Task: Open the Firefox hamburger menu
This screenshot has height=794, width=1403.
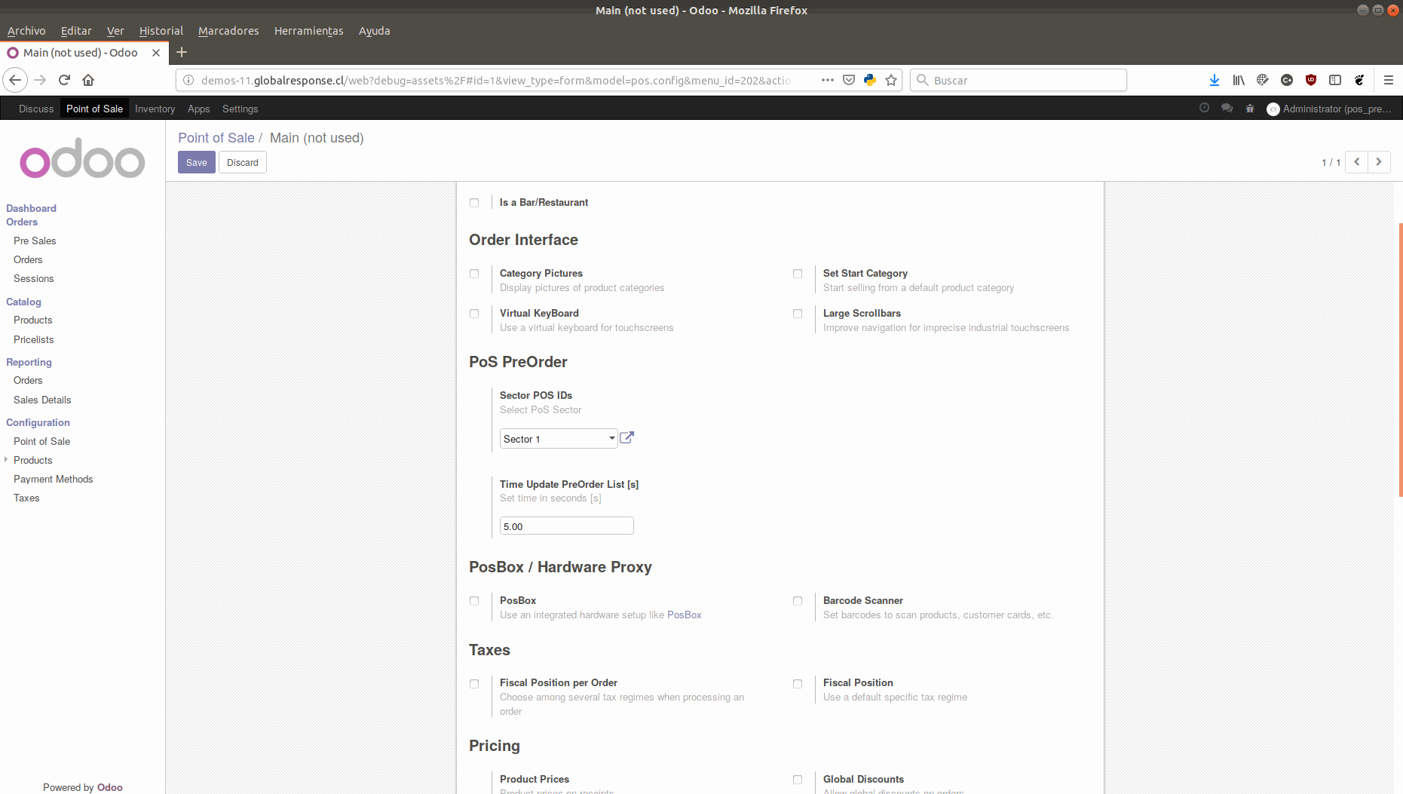Action: [x=1388, y=80]
